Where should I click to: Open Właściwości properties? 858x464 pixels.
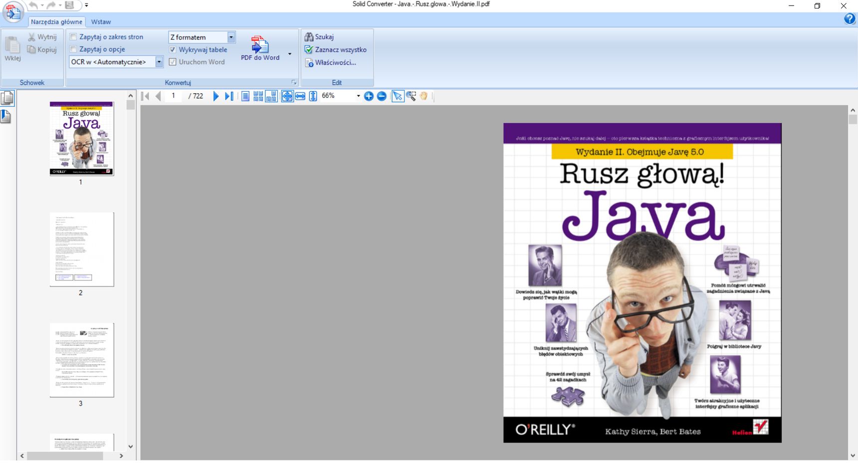(330, 63)
